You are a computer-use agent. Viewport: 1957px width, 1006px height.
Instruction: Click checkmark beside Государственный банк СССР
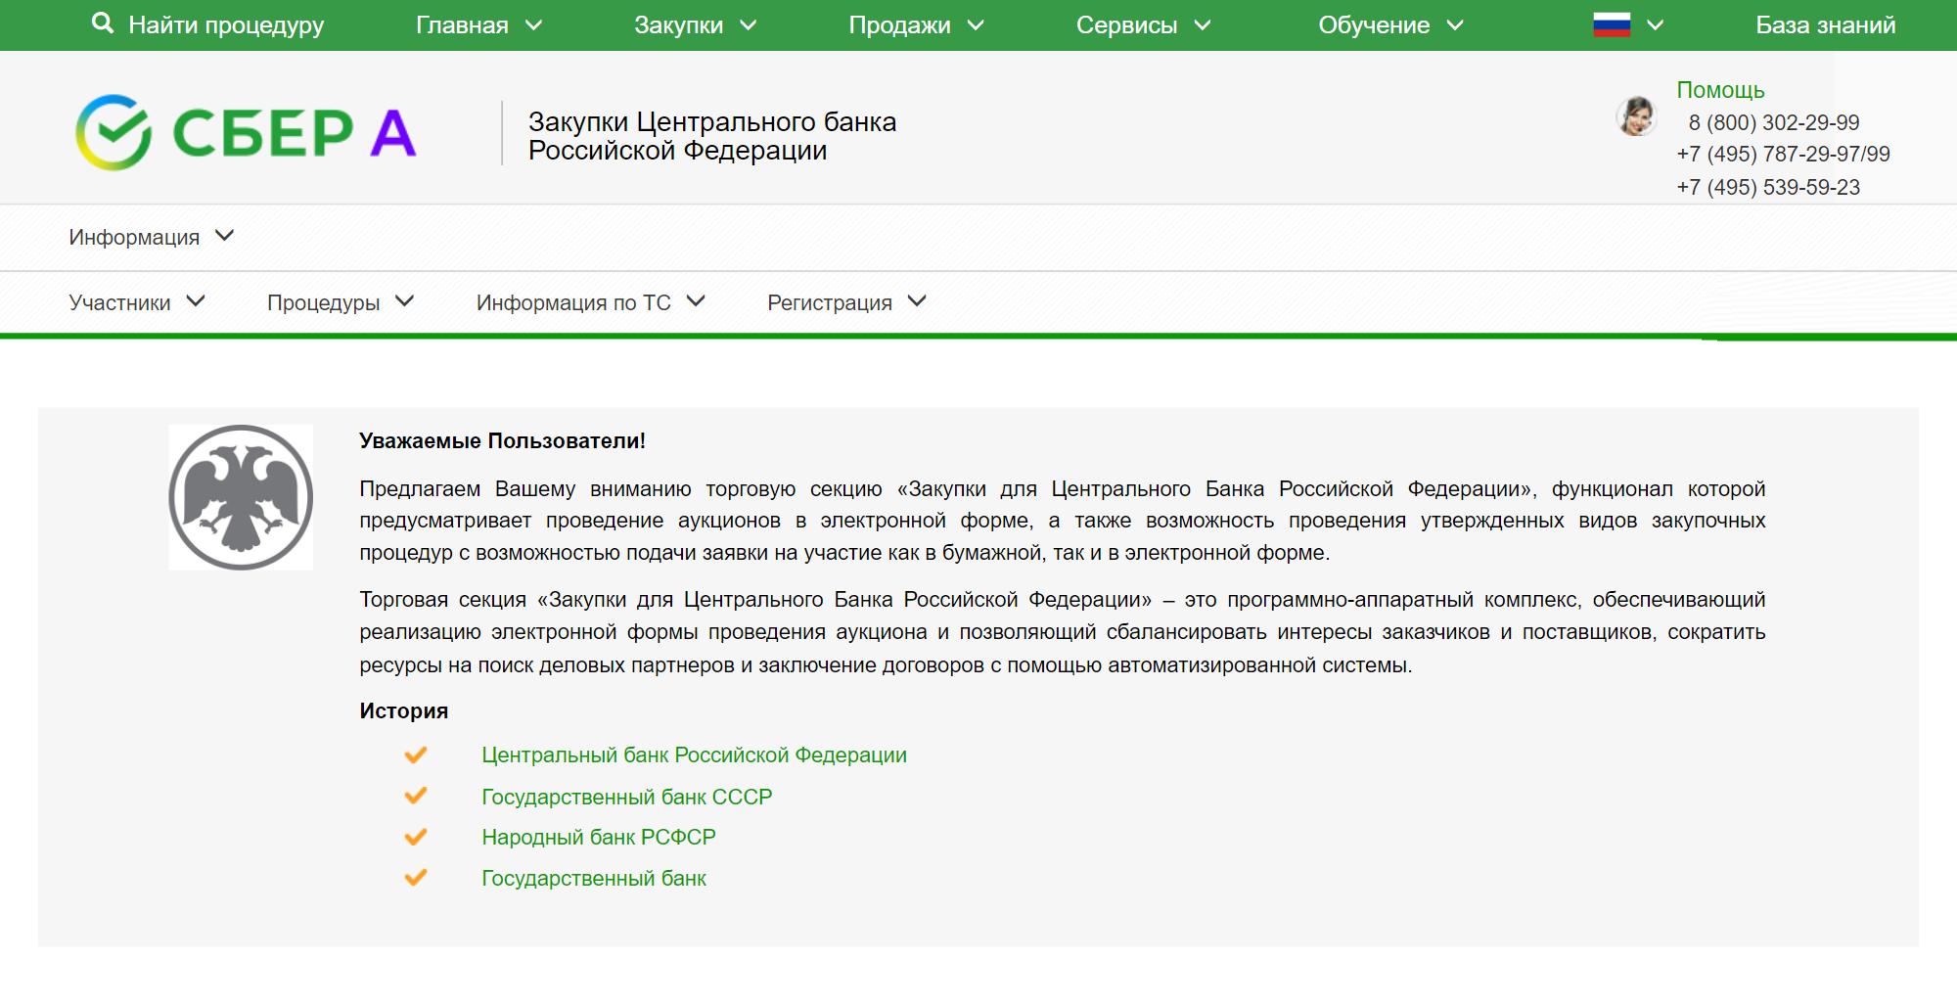[416, 796]
